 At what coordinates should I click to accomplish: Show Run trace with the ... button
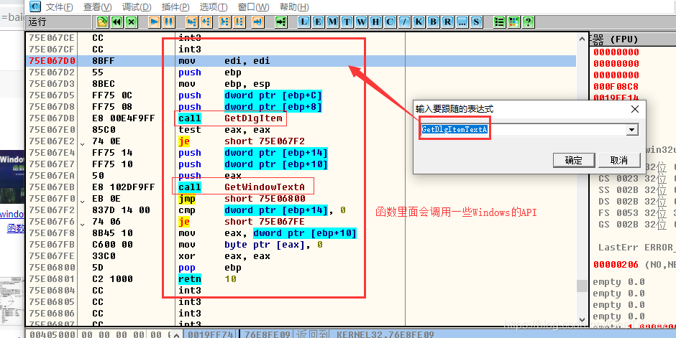(x=462, y=22)
